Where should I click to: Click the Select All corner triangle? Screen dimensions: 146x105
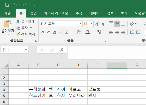click(x=6, y=66)
